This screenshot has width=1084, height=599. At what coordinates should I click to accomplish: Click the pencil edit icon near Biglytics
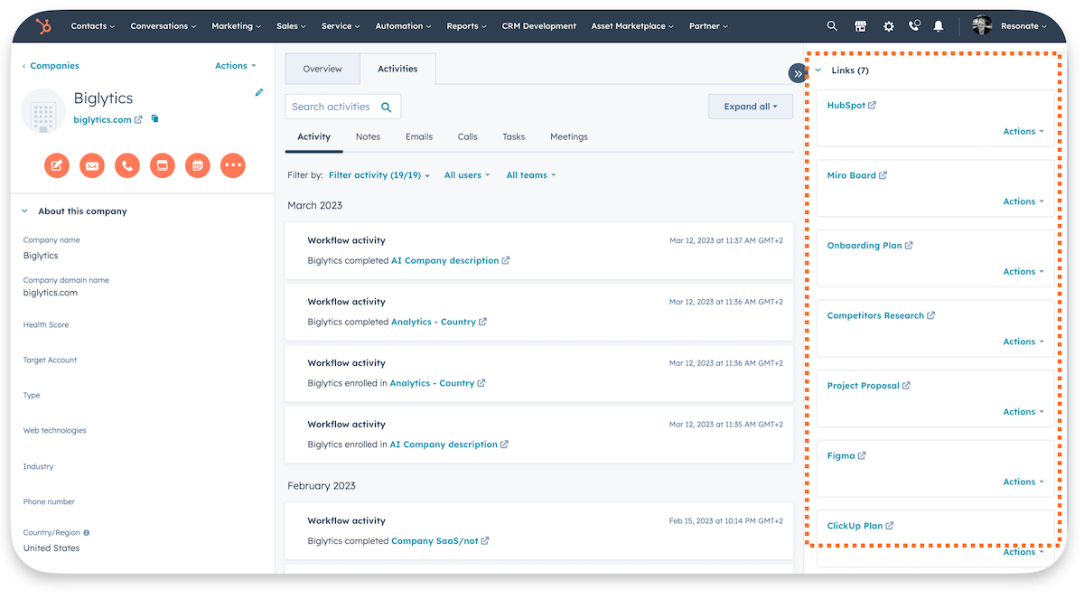coord(259,92)
